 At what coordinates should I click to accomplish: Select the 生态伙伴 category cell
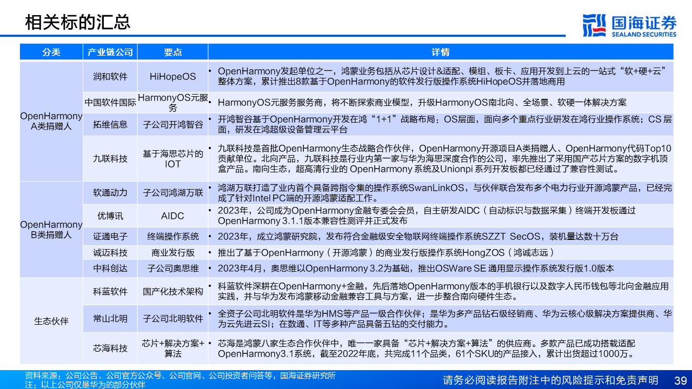pos(51,321)
